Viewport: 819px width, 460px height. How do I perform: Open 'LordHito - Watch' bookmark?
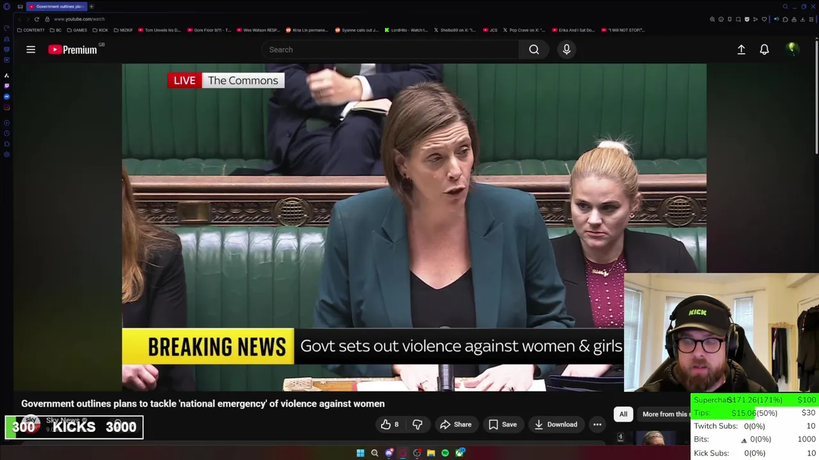(406, 30)
